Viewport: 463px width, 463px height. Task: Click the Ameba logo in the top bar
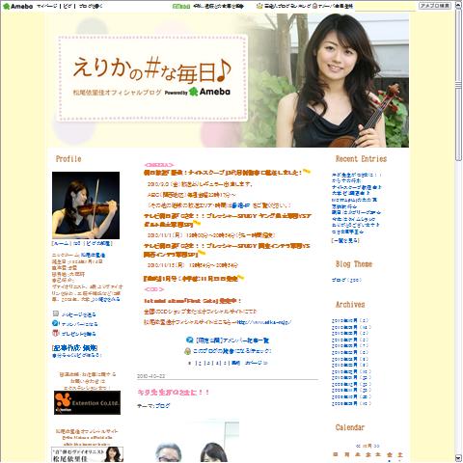tap(18, 6)
